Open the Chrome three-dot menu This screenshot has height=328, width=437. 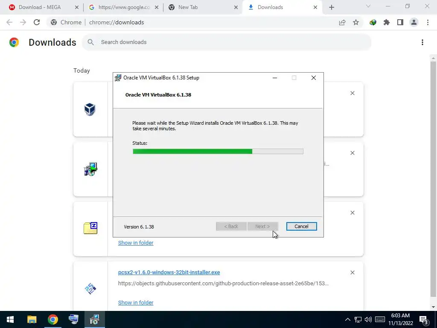tap(428, 22)
